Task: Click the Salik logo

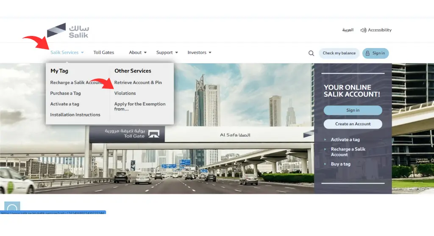Action: click(68, 30)
